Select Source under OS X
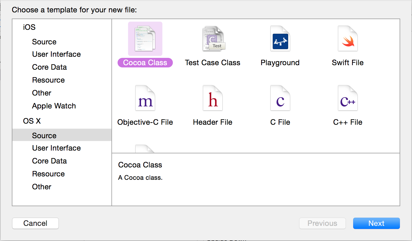This screenshot has width=412, height=241. click(x=62, y=135)
